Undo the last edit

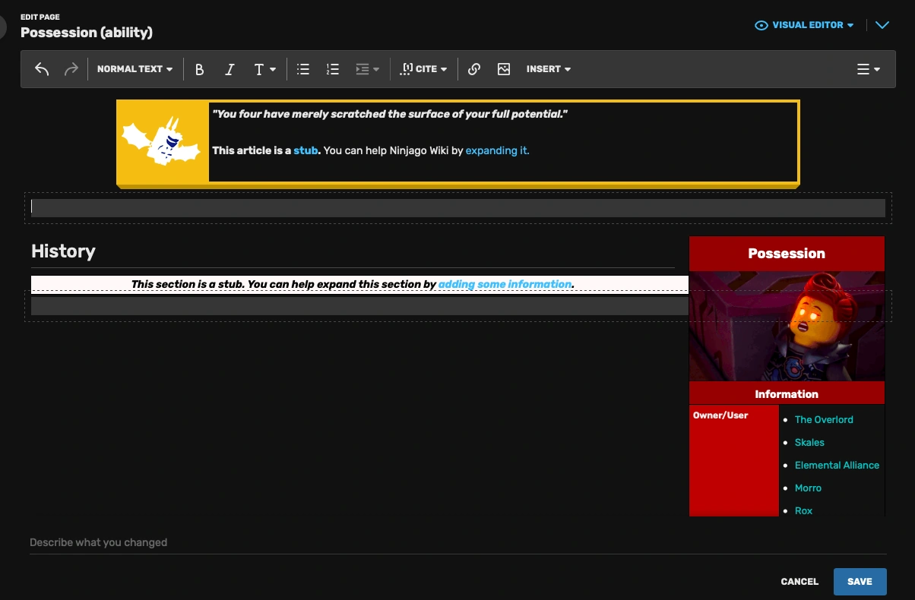click(x=42, y=69)
